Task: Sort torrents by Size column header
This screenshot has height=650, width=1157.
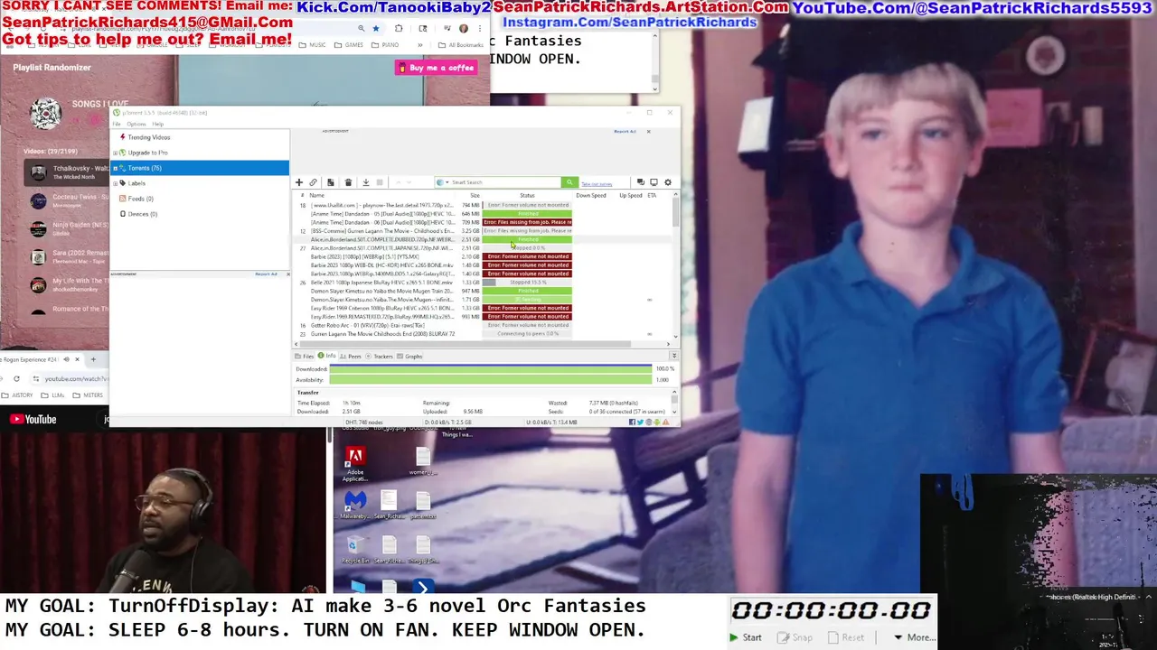Action: pos(475,195)
